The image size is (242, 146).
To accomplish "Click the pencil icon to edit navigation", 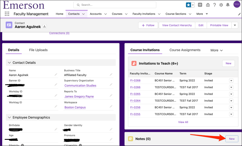I will (x=239, y=14).
